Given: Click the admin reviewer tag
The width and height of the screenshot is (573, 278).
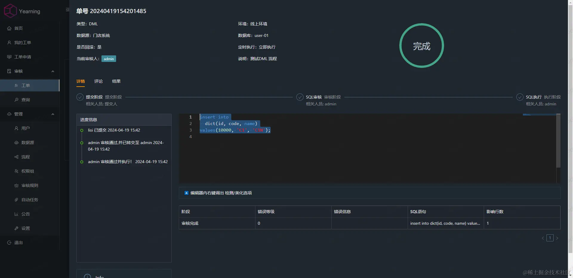Looking at the screenshot, I should tap(109, 59).
